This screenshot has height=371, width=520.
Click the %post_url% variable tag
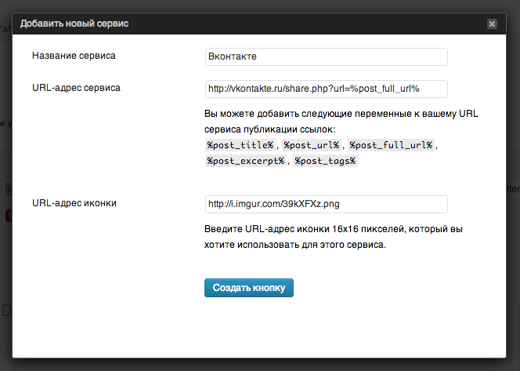[312, 145]
